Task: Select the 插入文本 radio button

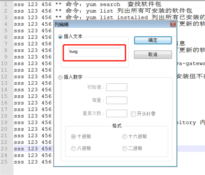Action: coord(60,37)
